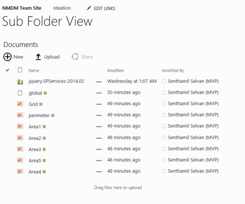Toggle presence box beside Modified By for Area1

(x=164, y=126)
